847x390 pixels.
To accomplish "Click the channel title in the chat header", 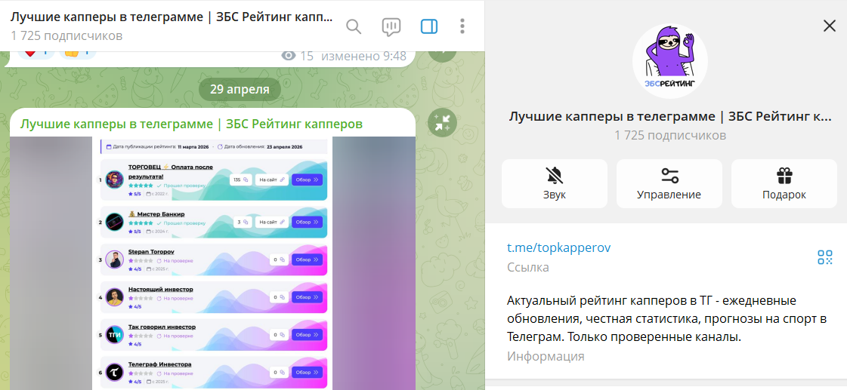I will [x=172, y=16].
